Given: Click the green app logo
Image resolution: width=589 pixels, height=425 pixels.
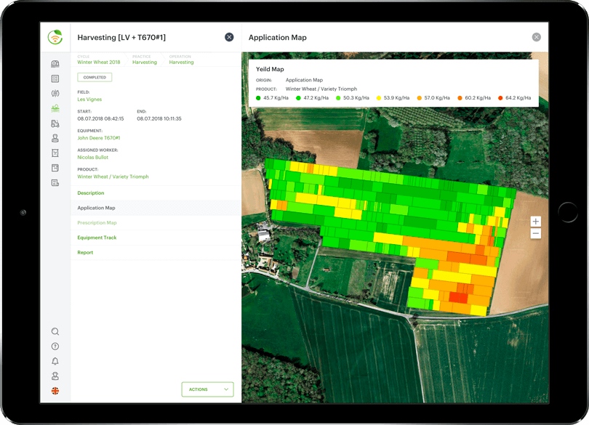Looking at the screenshot, I should click(55, 37).
